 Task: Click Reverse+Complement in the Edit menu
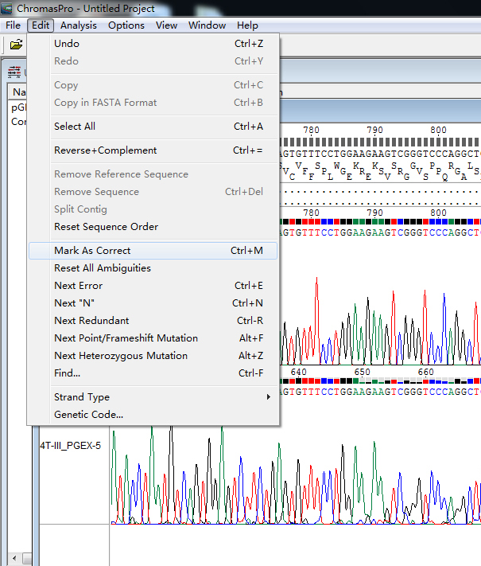(x=105, y=150)
